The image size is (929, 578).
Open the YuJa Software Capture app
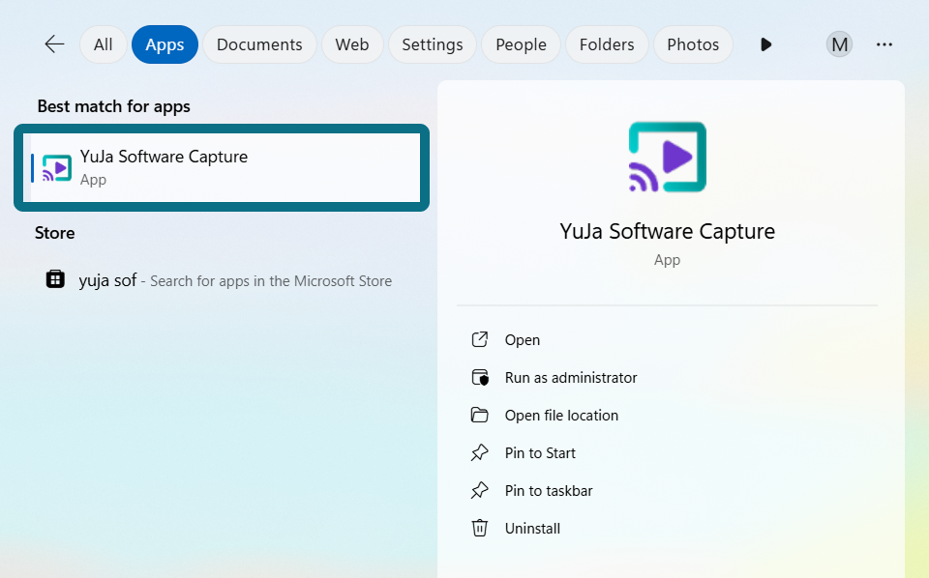click(522, 340)
